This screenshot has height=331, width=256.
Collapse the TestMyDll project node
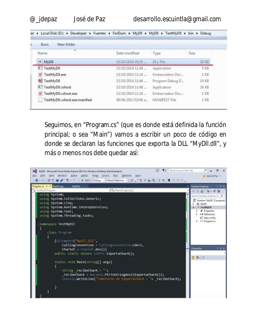193,208
